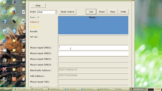162x91 pixels.
Task: Switch to TOOL - Google taskbar item
Action: click(x=21, y=89)
